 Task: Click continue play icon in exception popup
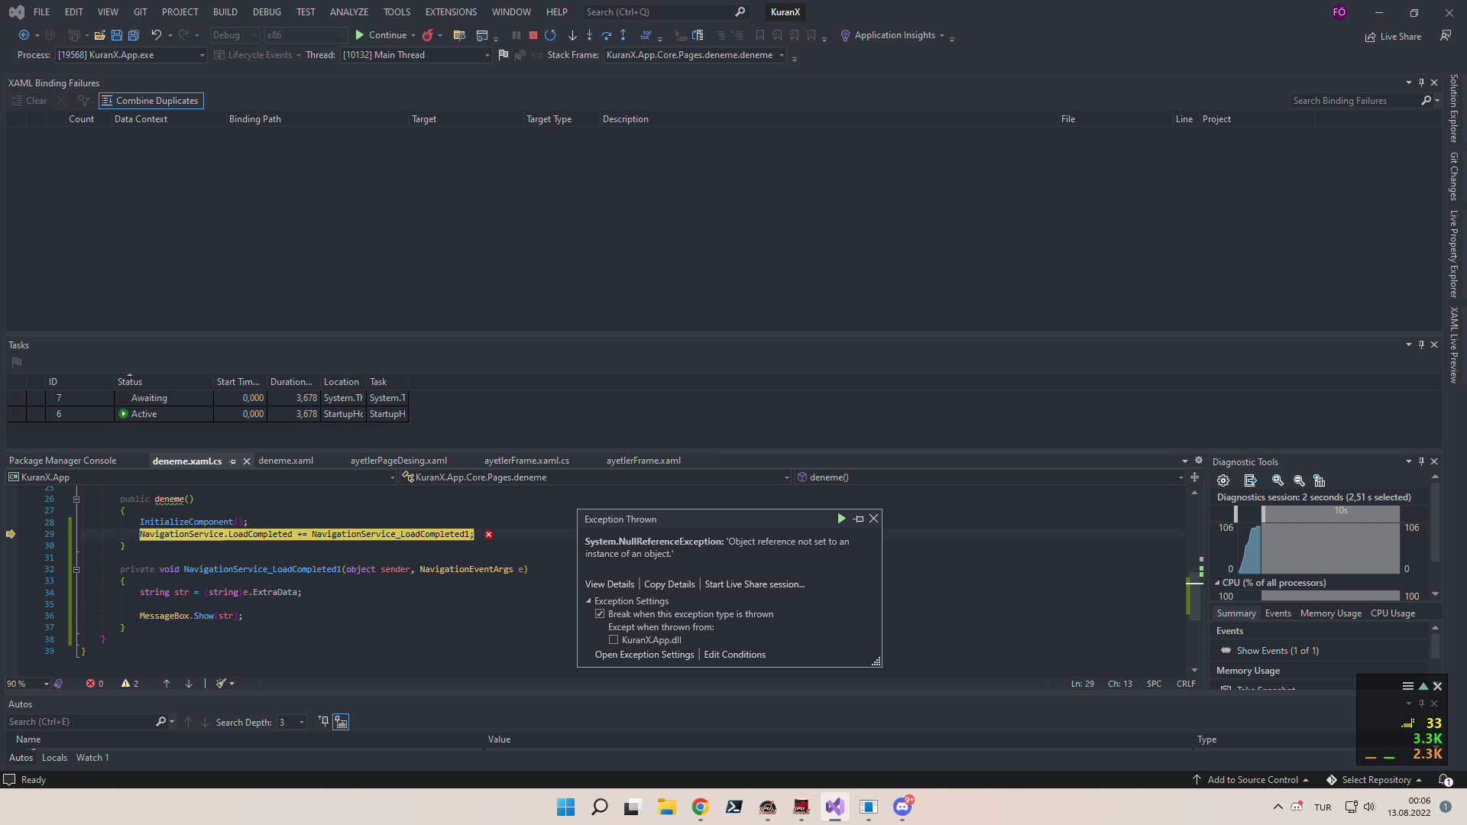click(x=841, y=519)
